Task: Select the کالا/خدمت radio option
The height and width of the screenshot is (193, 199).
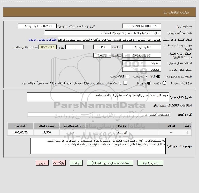Action: coord(127,76)
